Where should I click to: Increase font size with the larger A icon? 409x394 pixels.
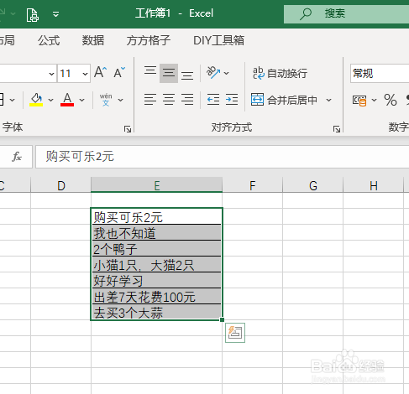(100, 72)
